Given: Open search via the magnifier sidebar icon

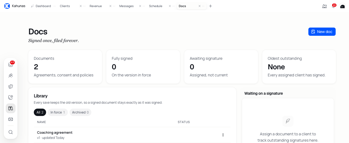Looking at the screenshot, I should pos(11,132).
